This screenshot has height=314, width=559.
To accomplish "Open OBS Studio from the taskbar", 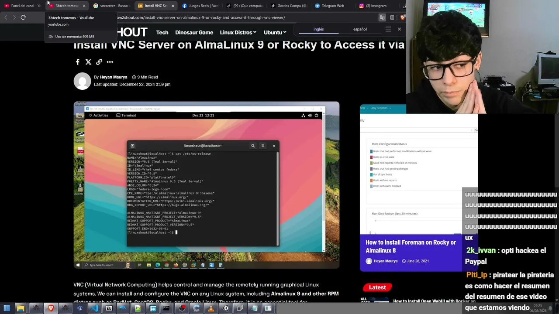I will (182, 308).
